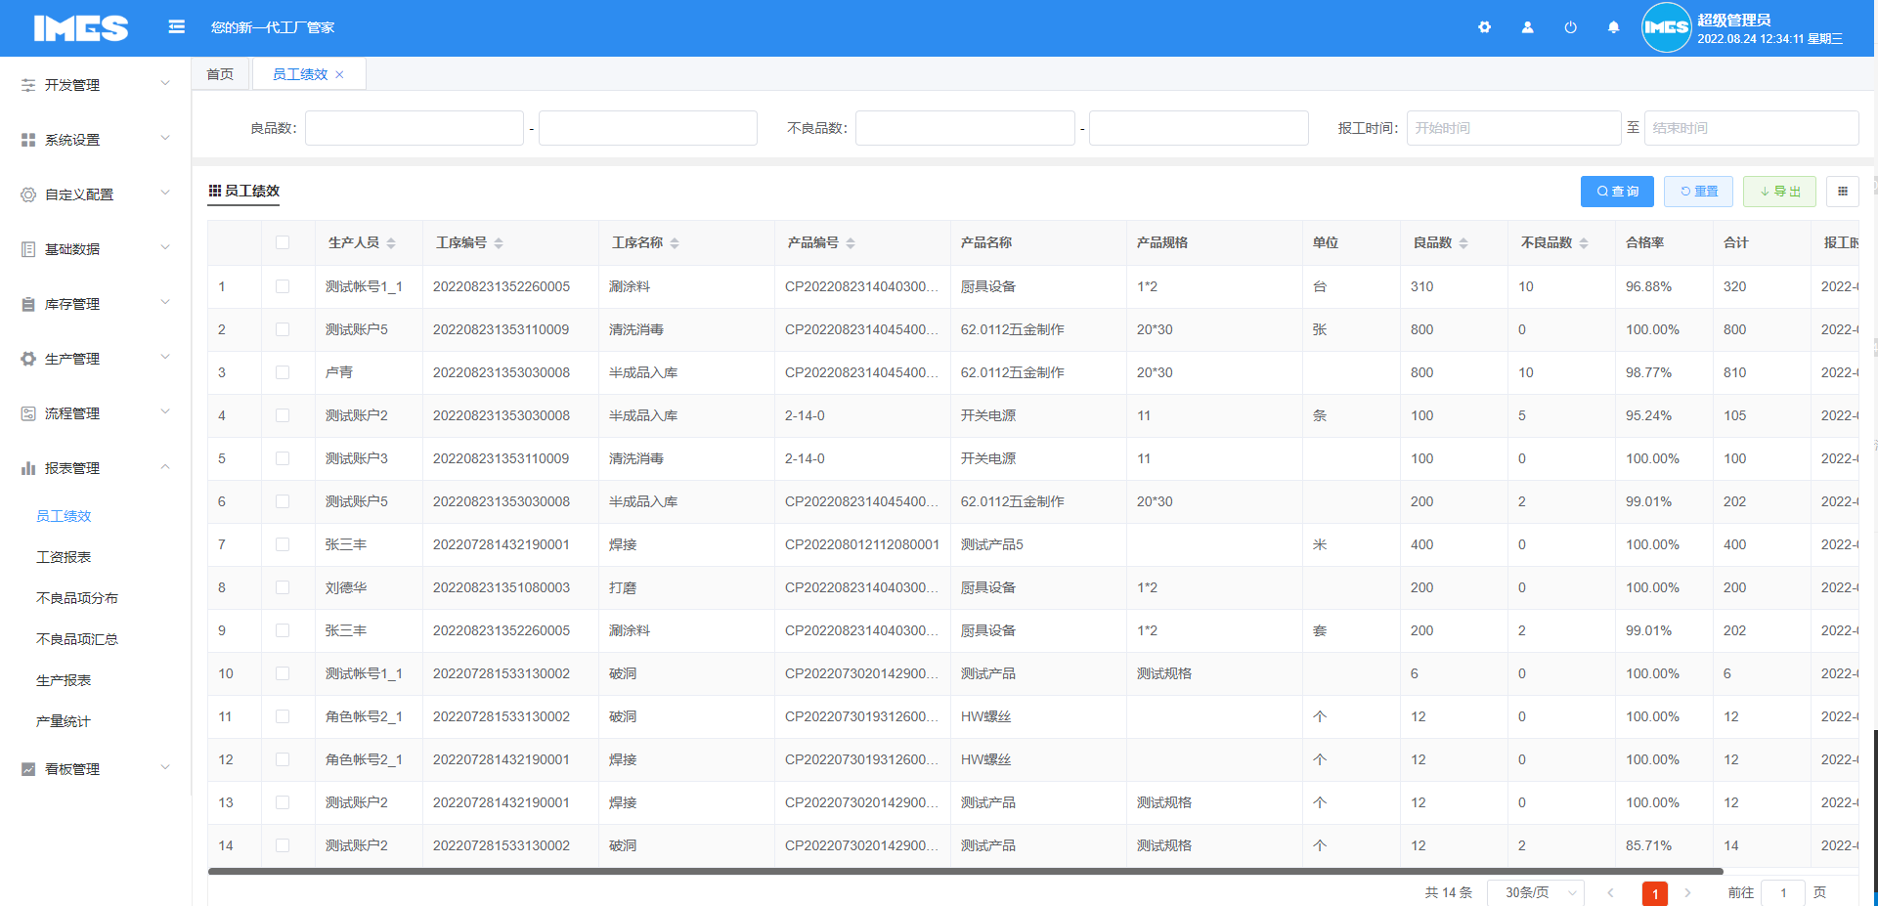1878x906 pixels.
Task: Check row 1 测试帐号1_1 checkbox
Action: click(283, 286)
